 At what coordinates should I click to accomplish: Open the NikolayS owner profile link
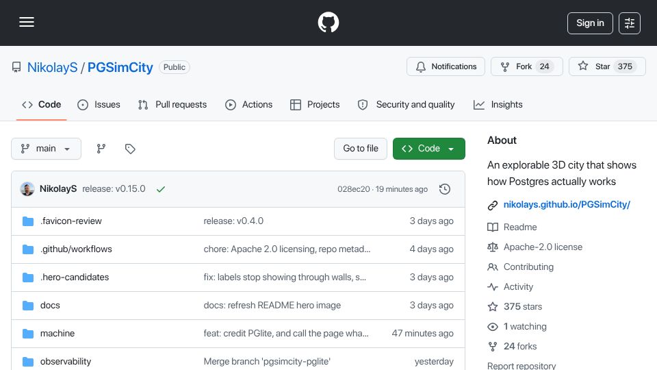coord(53,67)
